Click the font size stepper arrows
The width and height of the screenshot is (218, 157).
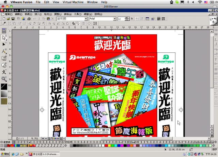coord(126,19)
